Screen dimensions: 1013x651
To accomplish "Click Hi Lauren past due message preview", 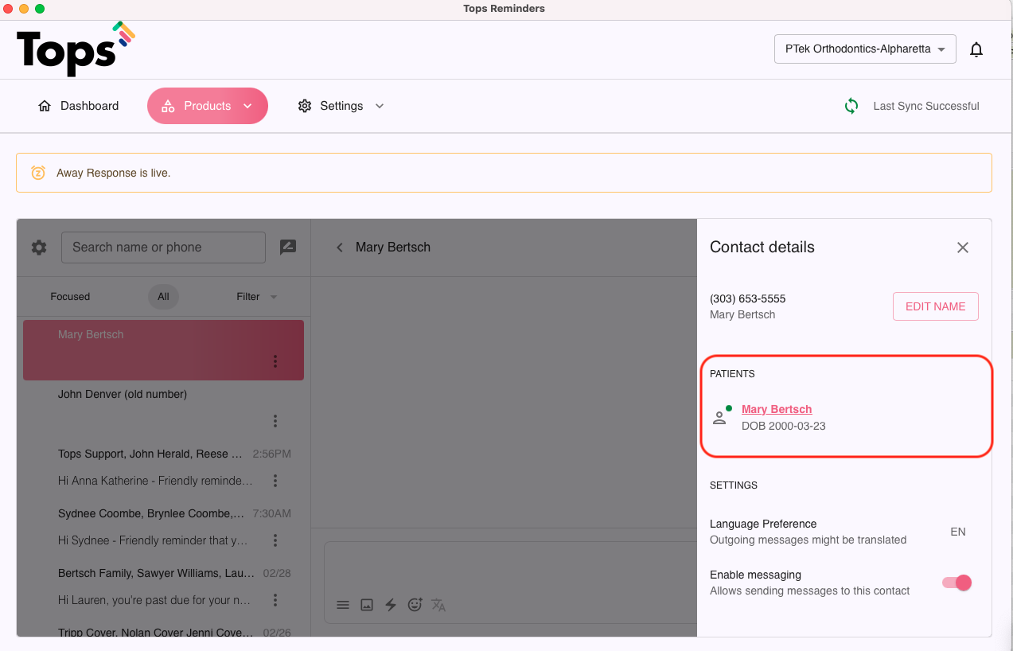I will [154, 600].
